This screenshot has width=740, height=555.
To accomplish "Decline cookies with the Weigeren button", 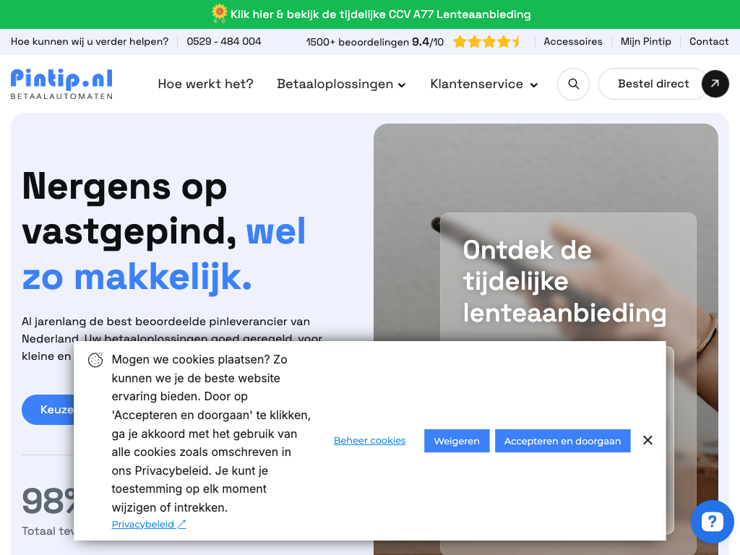I will 457,441.
